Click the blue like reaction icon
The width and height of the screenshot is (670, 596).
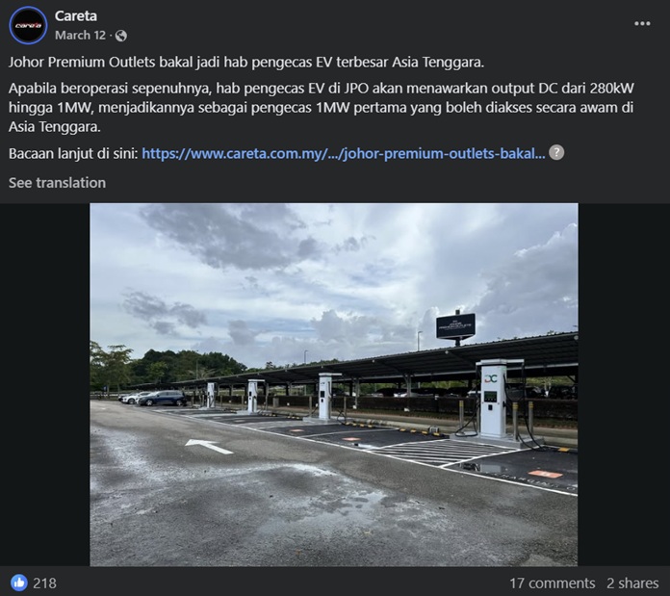[19, 583]
